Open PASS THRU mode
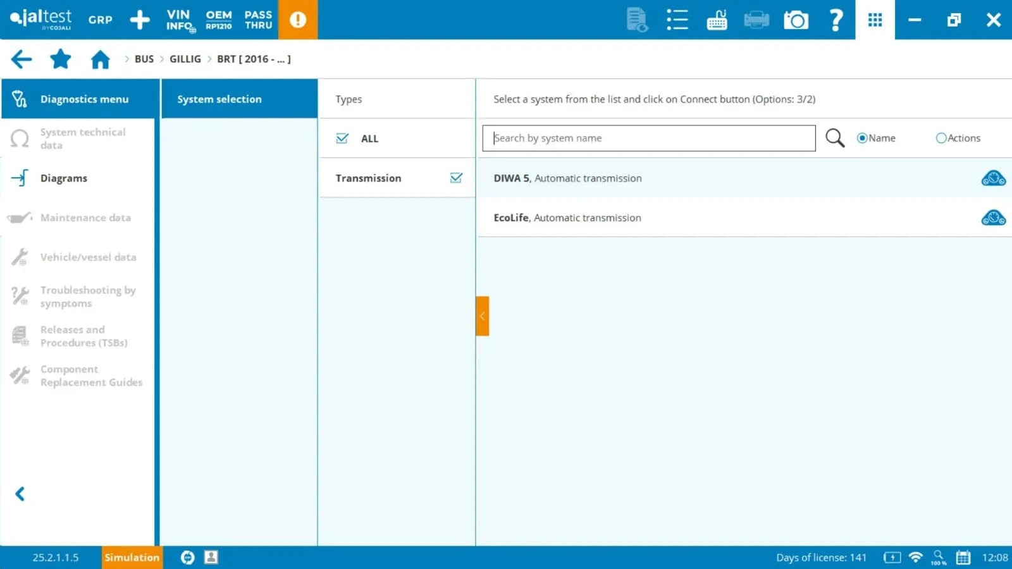This screenshot has height=569, width=1012. point(258,20)
